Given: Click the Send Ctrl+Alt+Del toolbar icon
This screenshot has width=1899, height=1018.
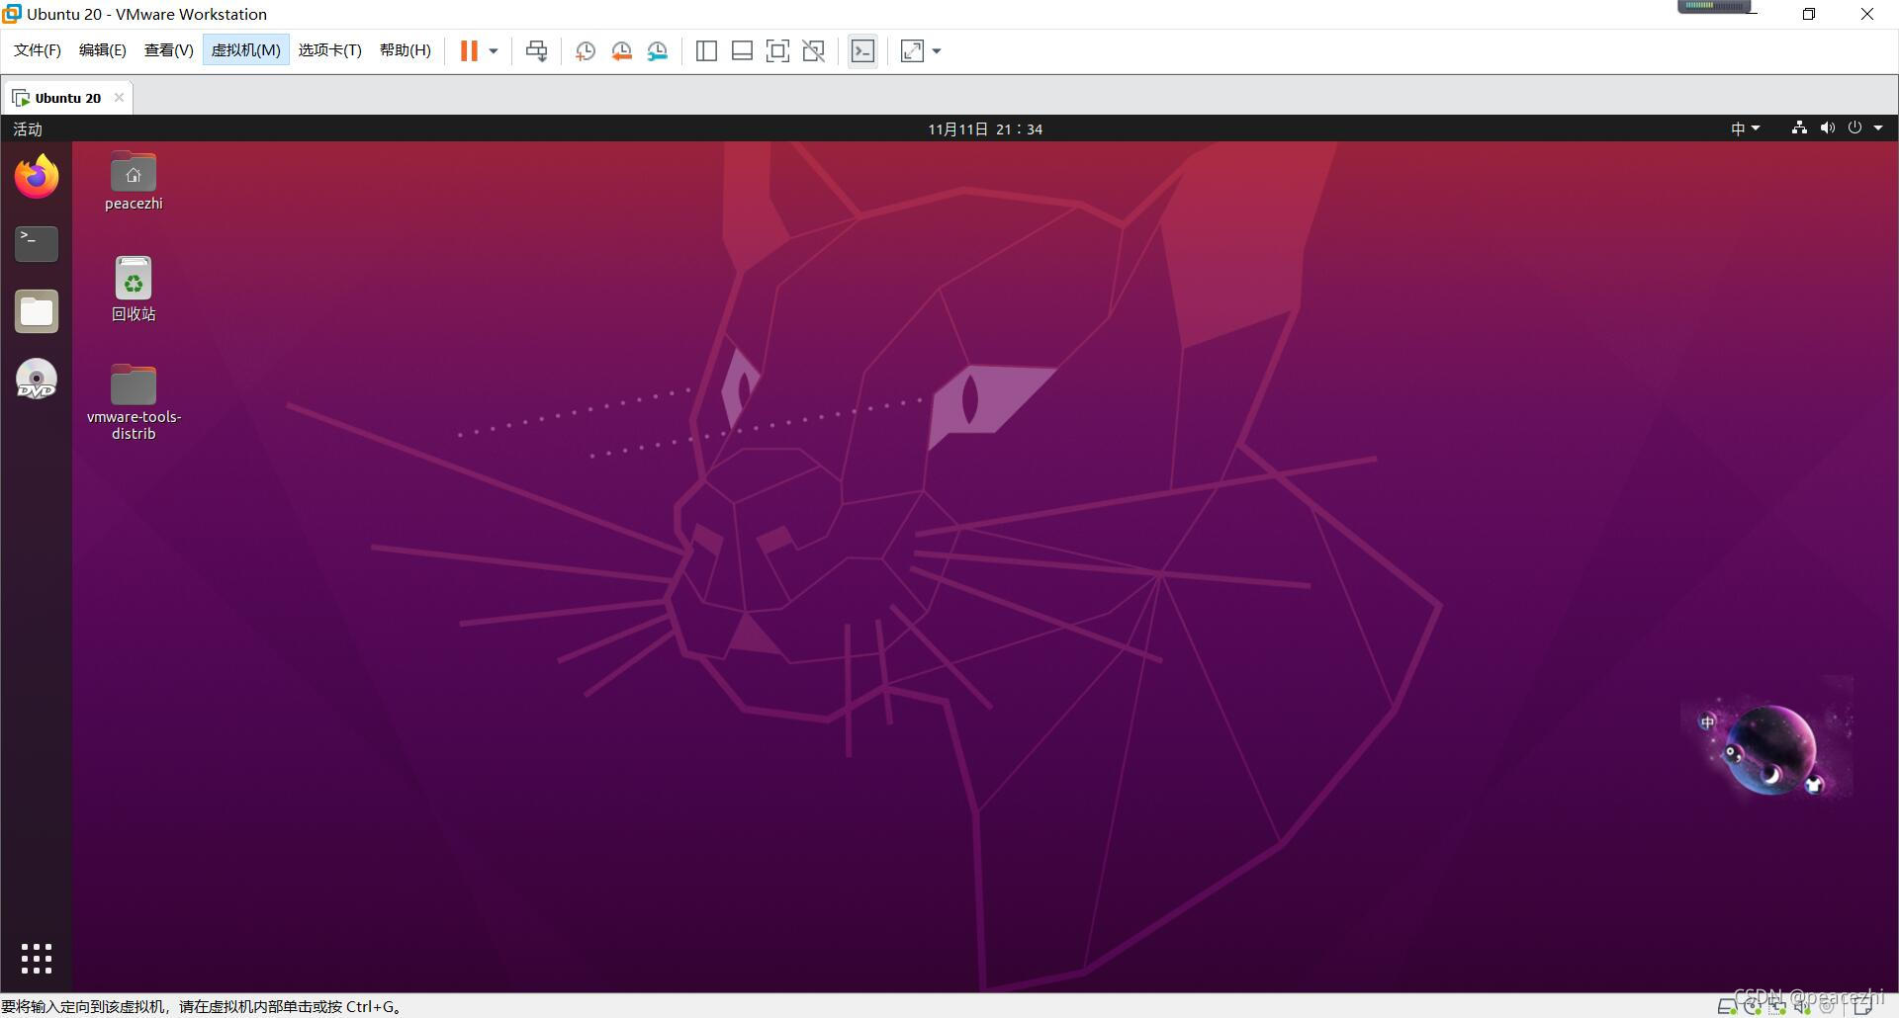Looking at the screenshot, I should click(x=536, y=51).
